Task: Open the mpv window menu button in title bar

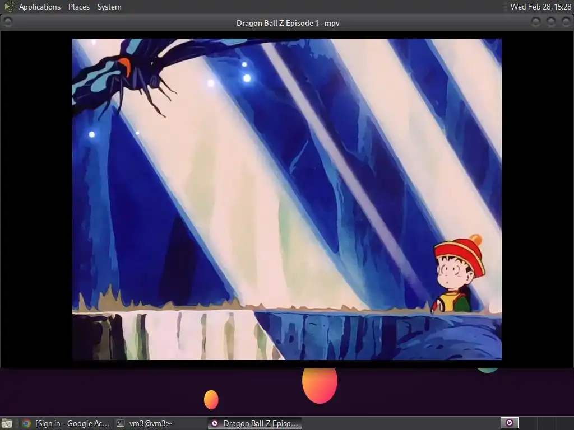Action: pos(7,22)
